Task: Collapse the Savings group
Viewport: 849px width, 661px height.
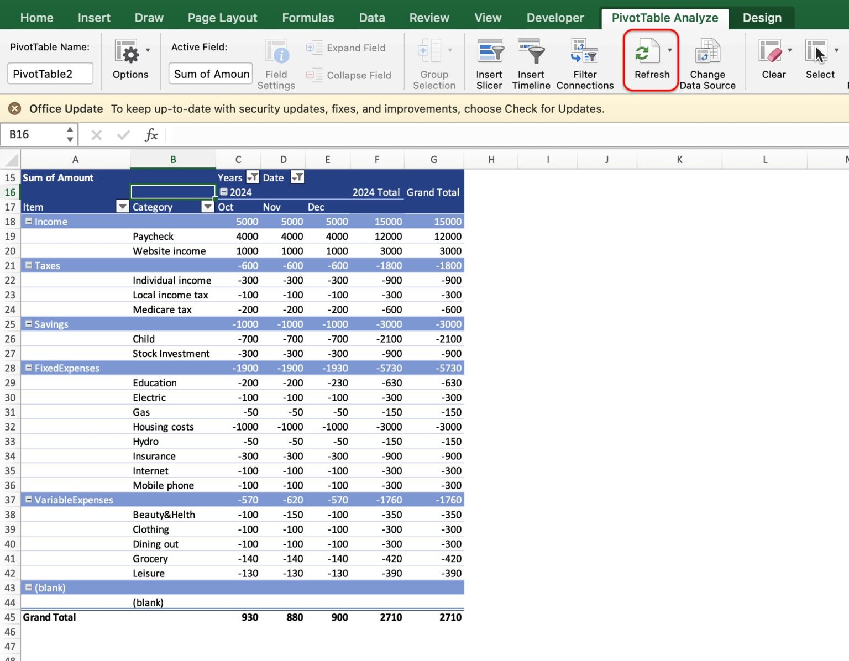Action: pyautogui.click(x=29, y=324)
